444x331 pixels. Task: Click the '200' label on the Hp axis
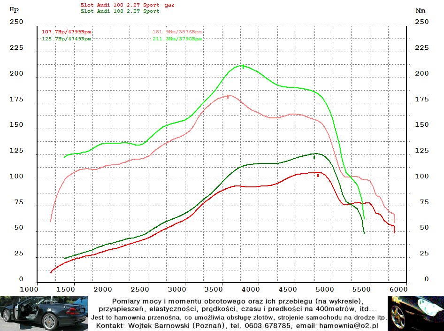click(16, 73)
